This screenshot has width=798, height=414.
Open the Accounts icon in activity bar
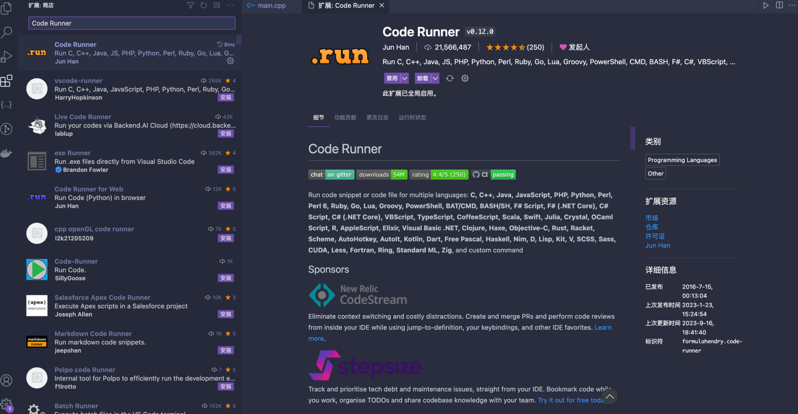click(x=6, y=380)
